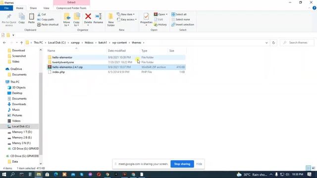Switch to the Share tab

(33, 8)
